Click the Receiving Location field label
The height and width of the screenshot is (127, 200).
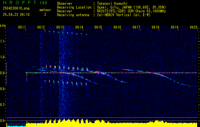click(74, 7)
